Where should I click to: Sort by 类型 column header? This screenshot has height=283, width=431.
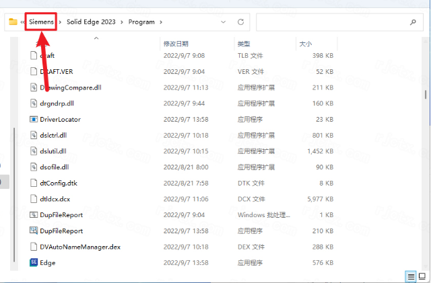244,44
